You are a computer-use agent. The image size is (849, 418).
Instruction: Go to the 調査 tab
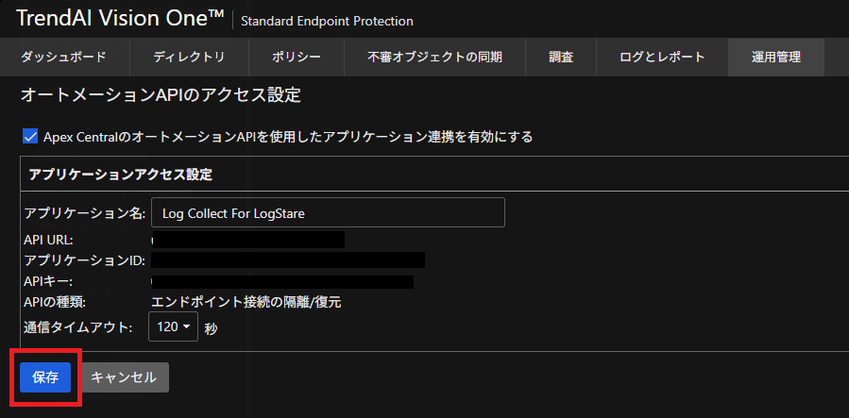click(x=561, y=57)
